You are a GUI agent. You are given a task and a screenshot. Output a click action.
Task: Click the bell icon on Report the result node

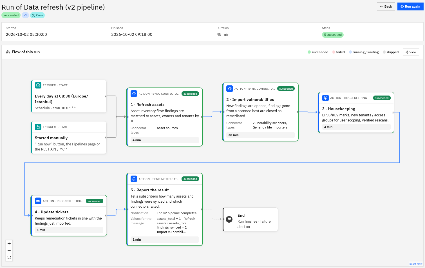pyautogui.click(x=134, y=179)
